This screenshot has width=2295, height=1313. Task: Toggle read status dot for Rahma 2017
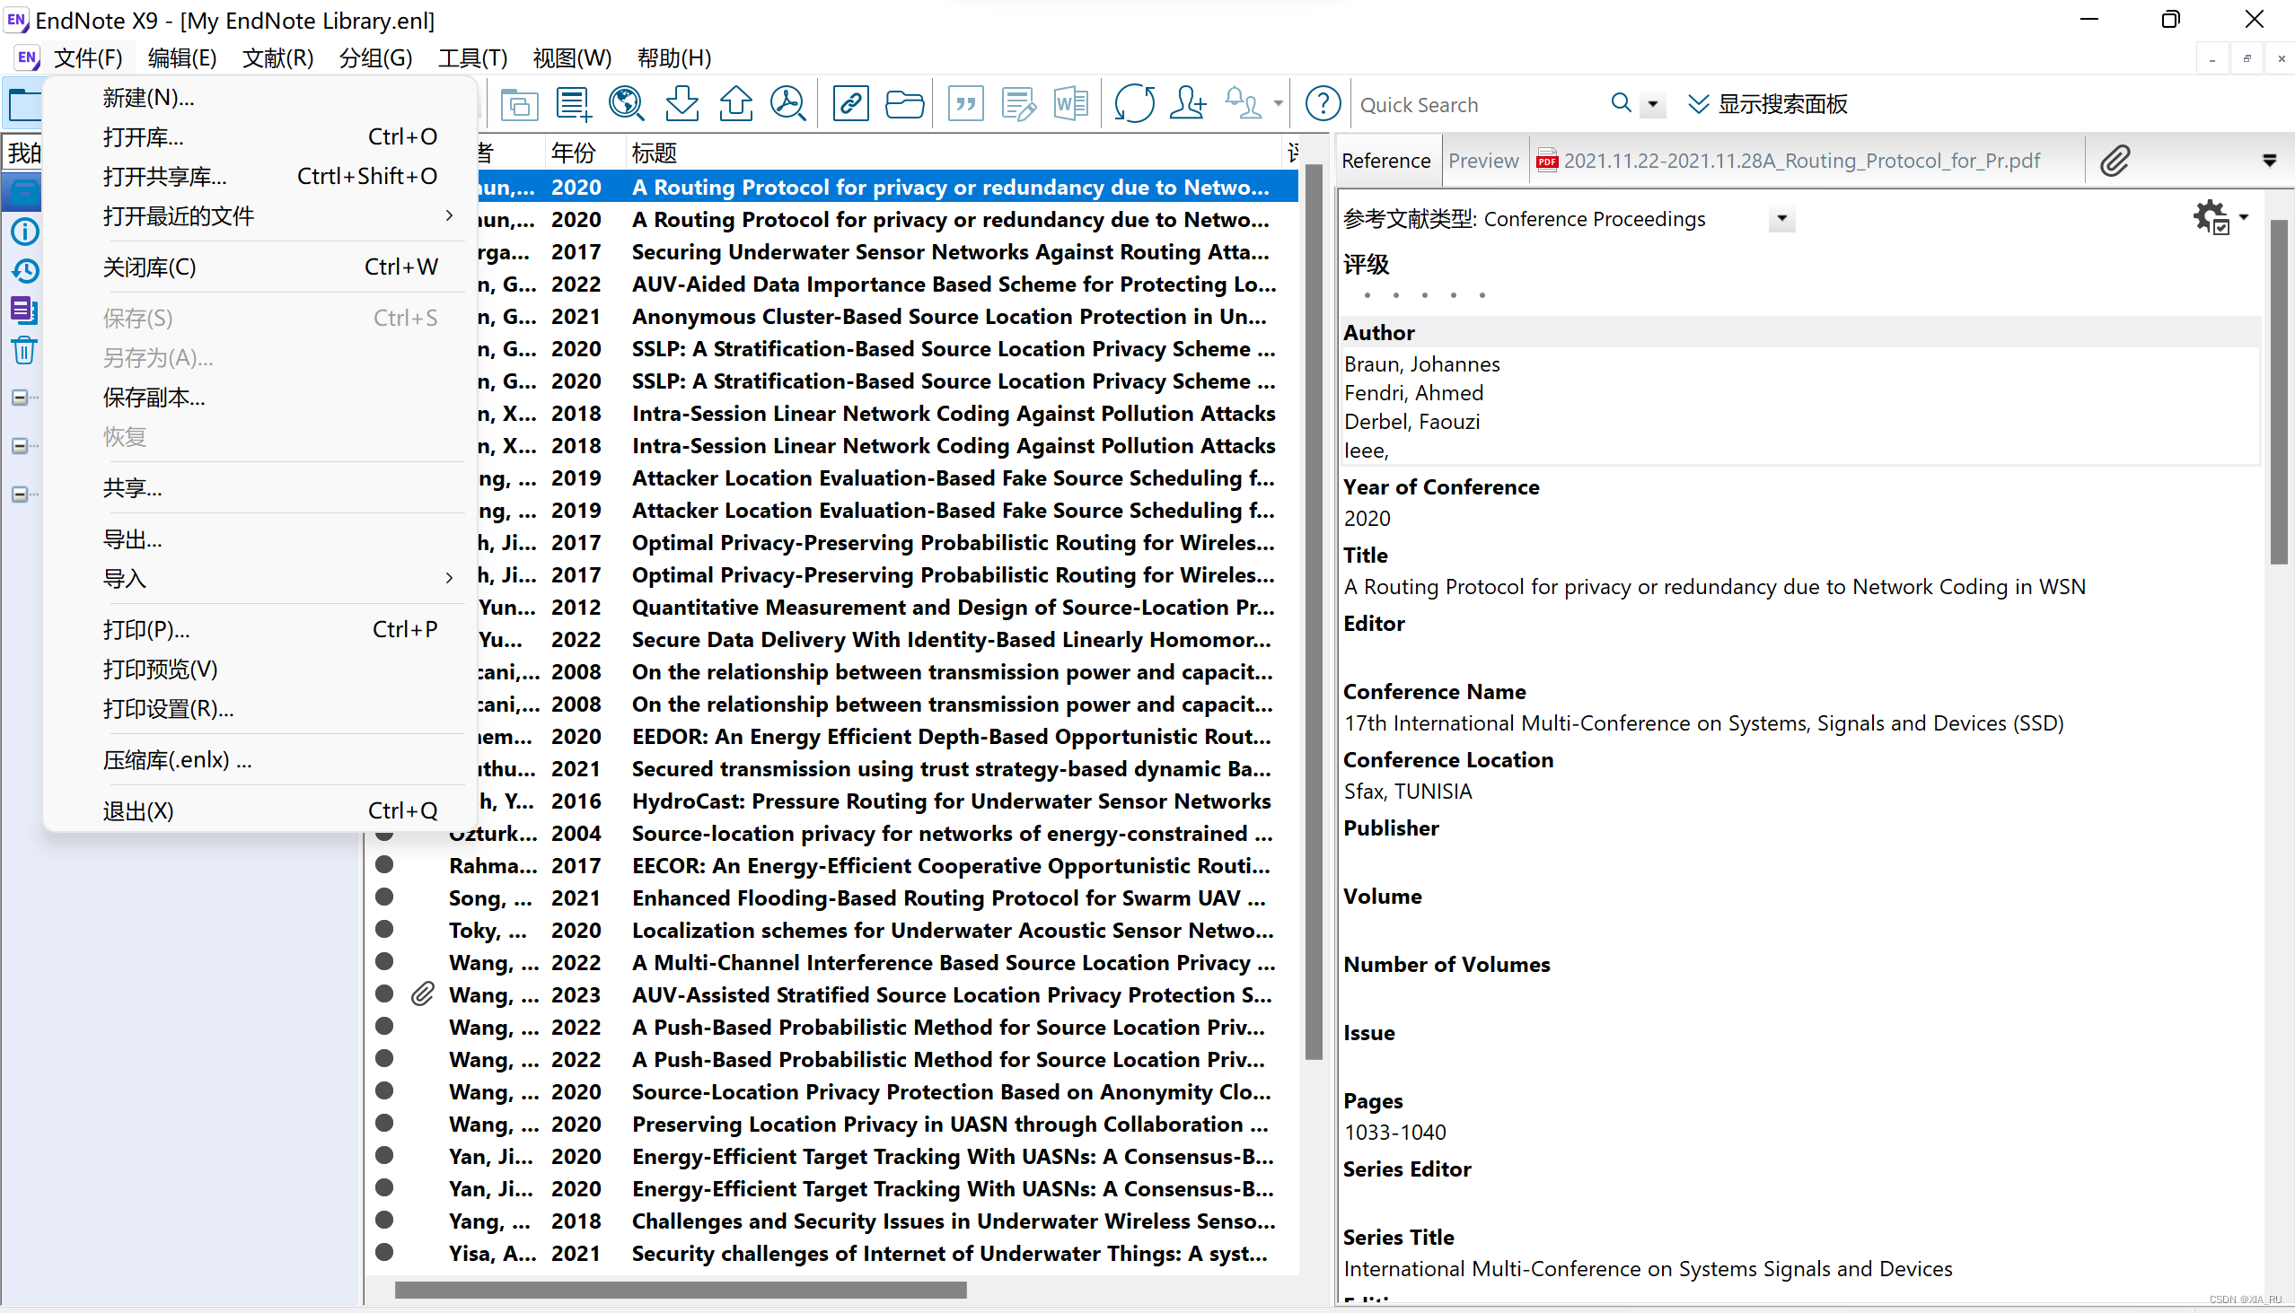pos(384,865)
